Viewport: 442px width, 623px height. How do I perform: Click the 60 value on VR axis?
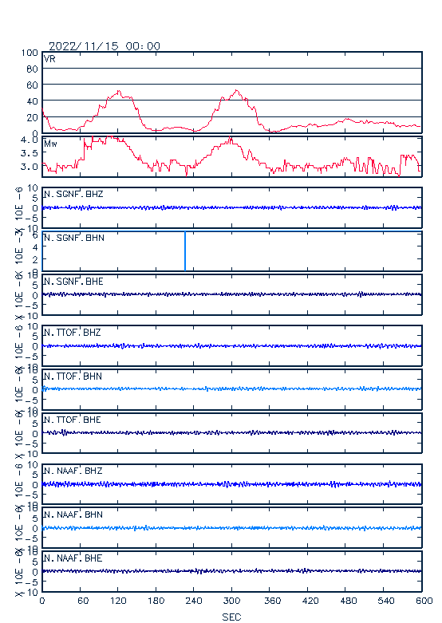[32, 85]
